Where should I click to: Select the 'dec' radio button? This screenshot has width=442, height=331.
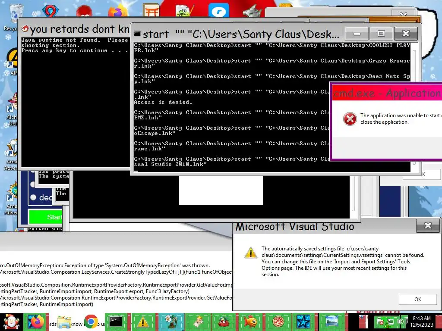click(33, 197)
